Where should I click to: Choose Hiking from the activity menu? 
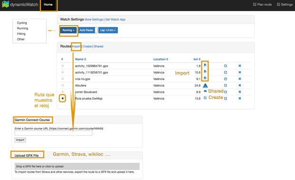(x=21, y=34)
